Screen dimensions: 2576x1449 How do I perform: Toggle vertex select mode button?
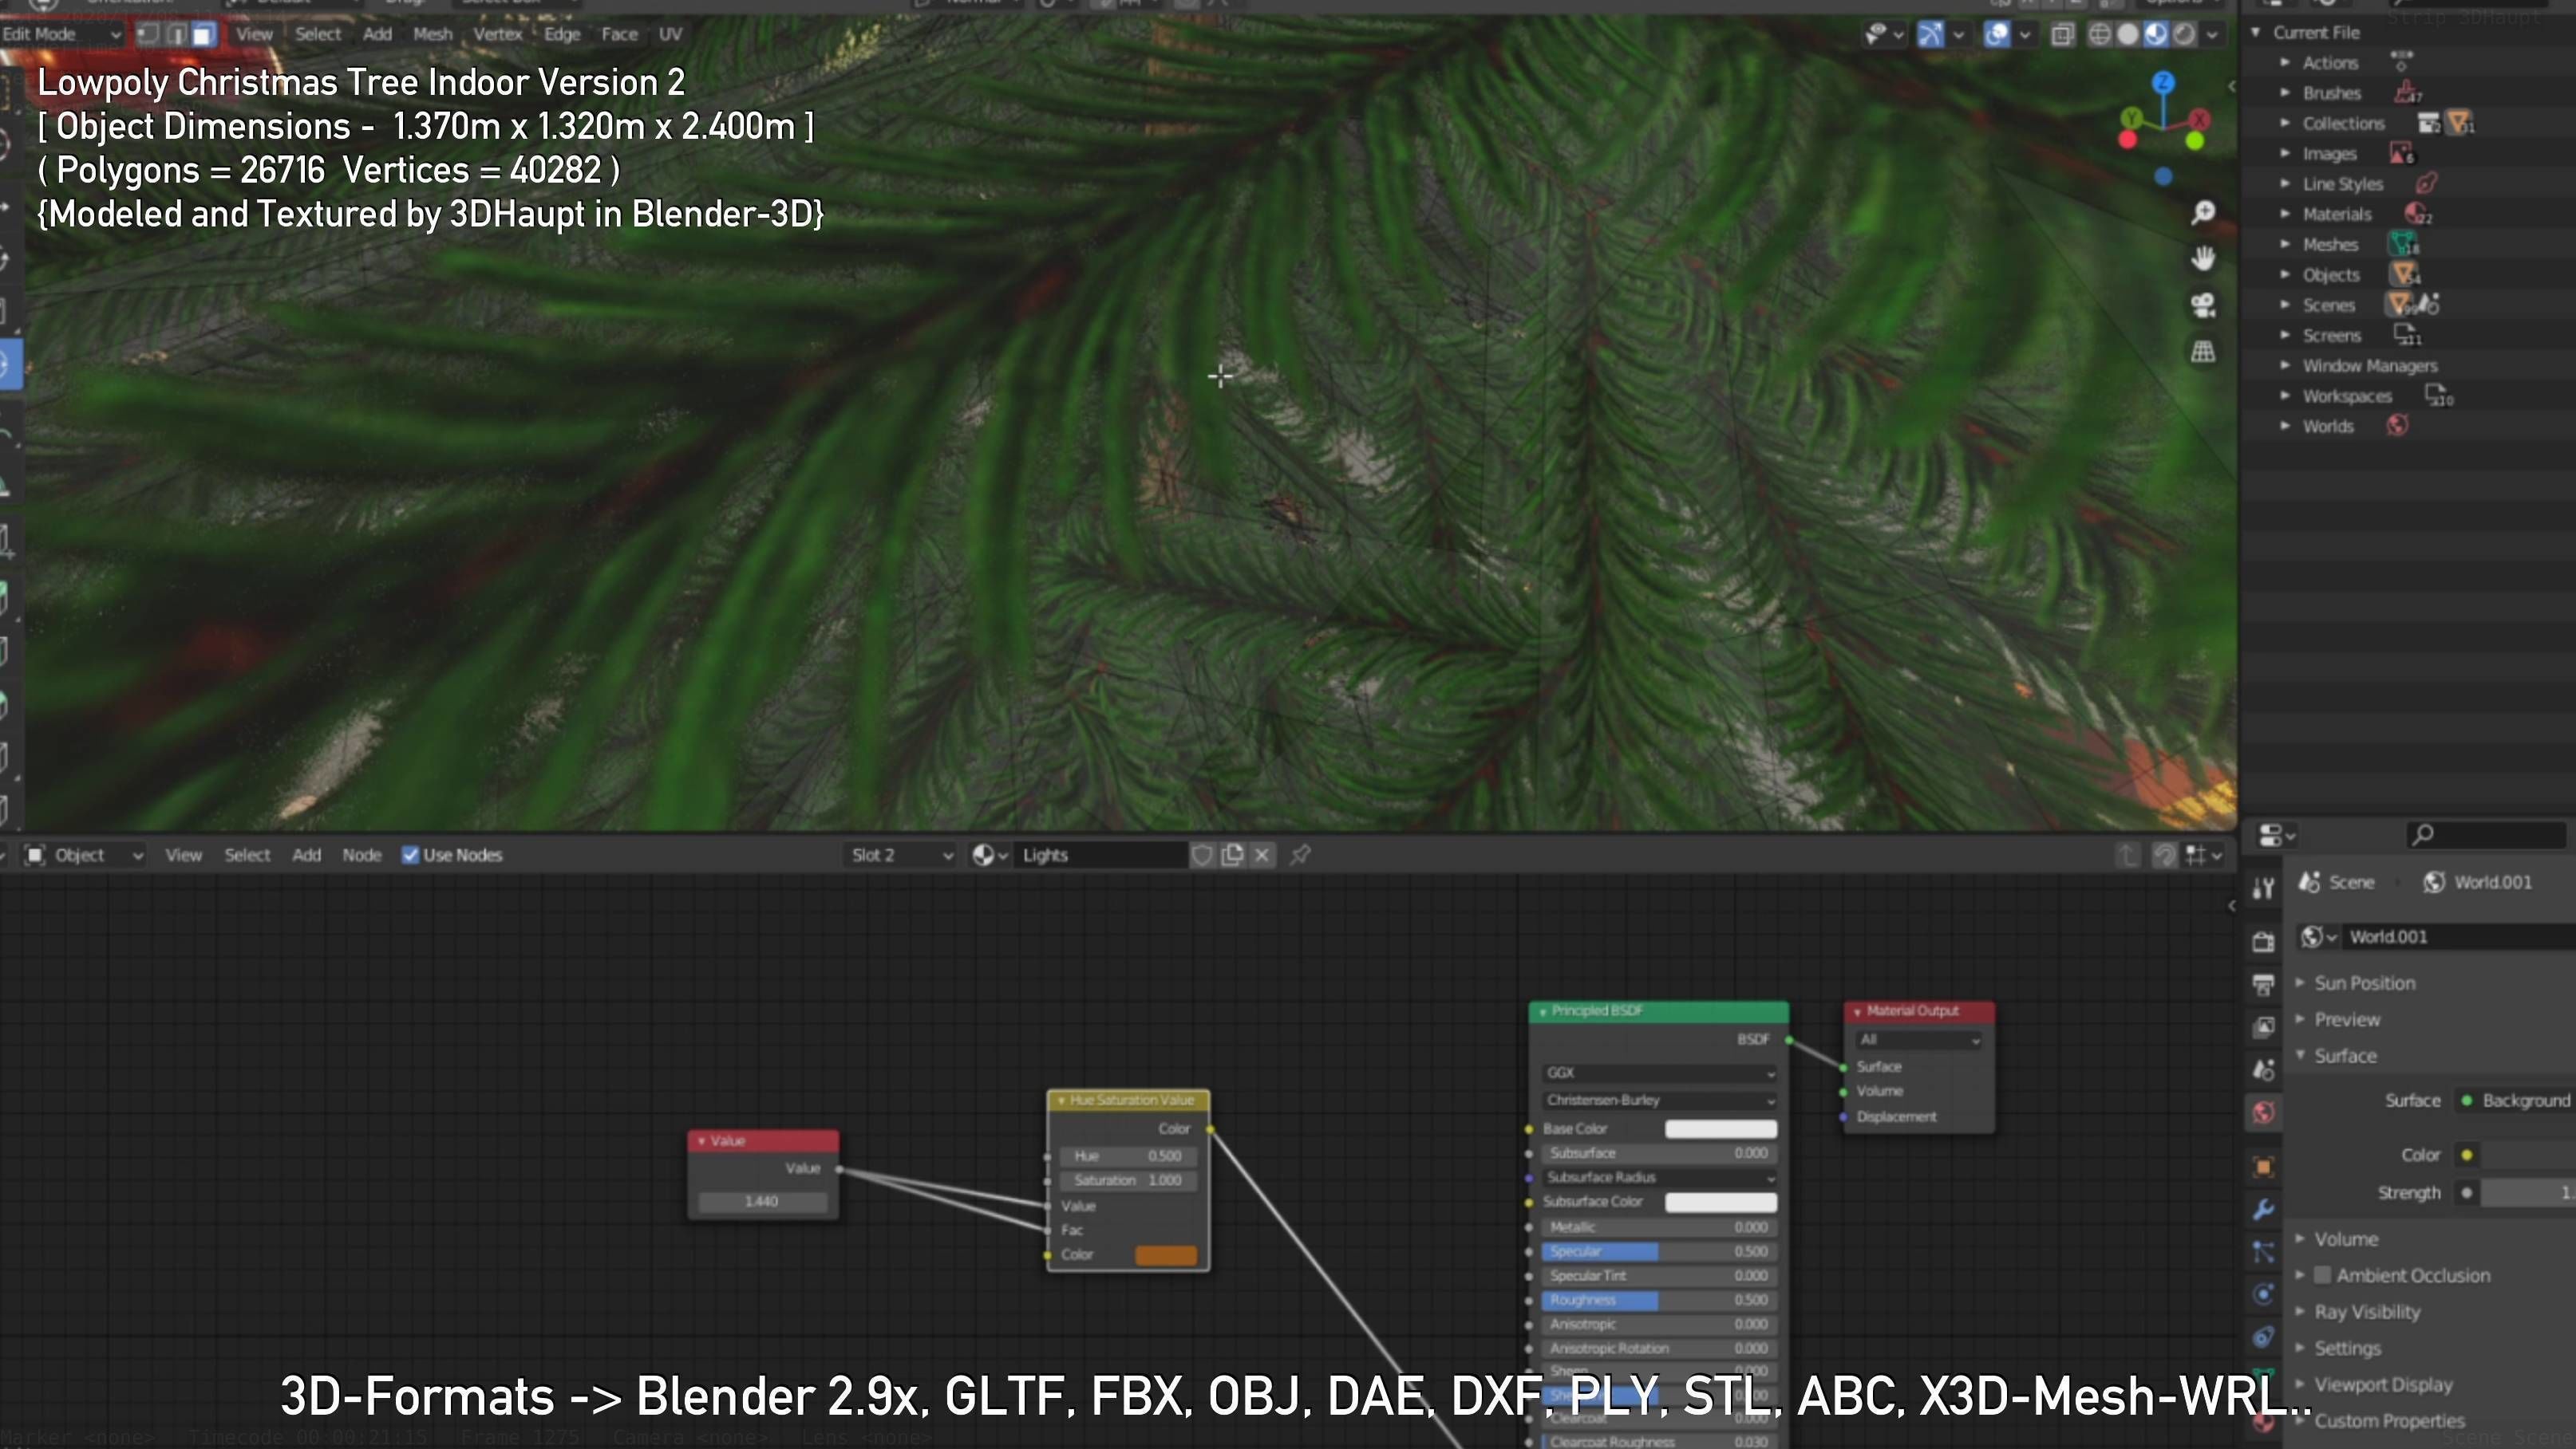coord(148,35)
